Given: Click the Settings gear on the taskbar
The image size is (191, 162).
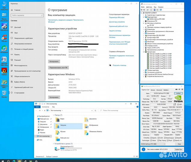Looking at the screenshot, I should pyautogui.click(x=36, y=161).
